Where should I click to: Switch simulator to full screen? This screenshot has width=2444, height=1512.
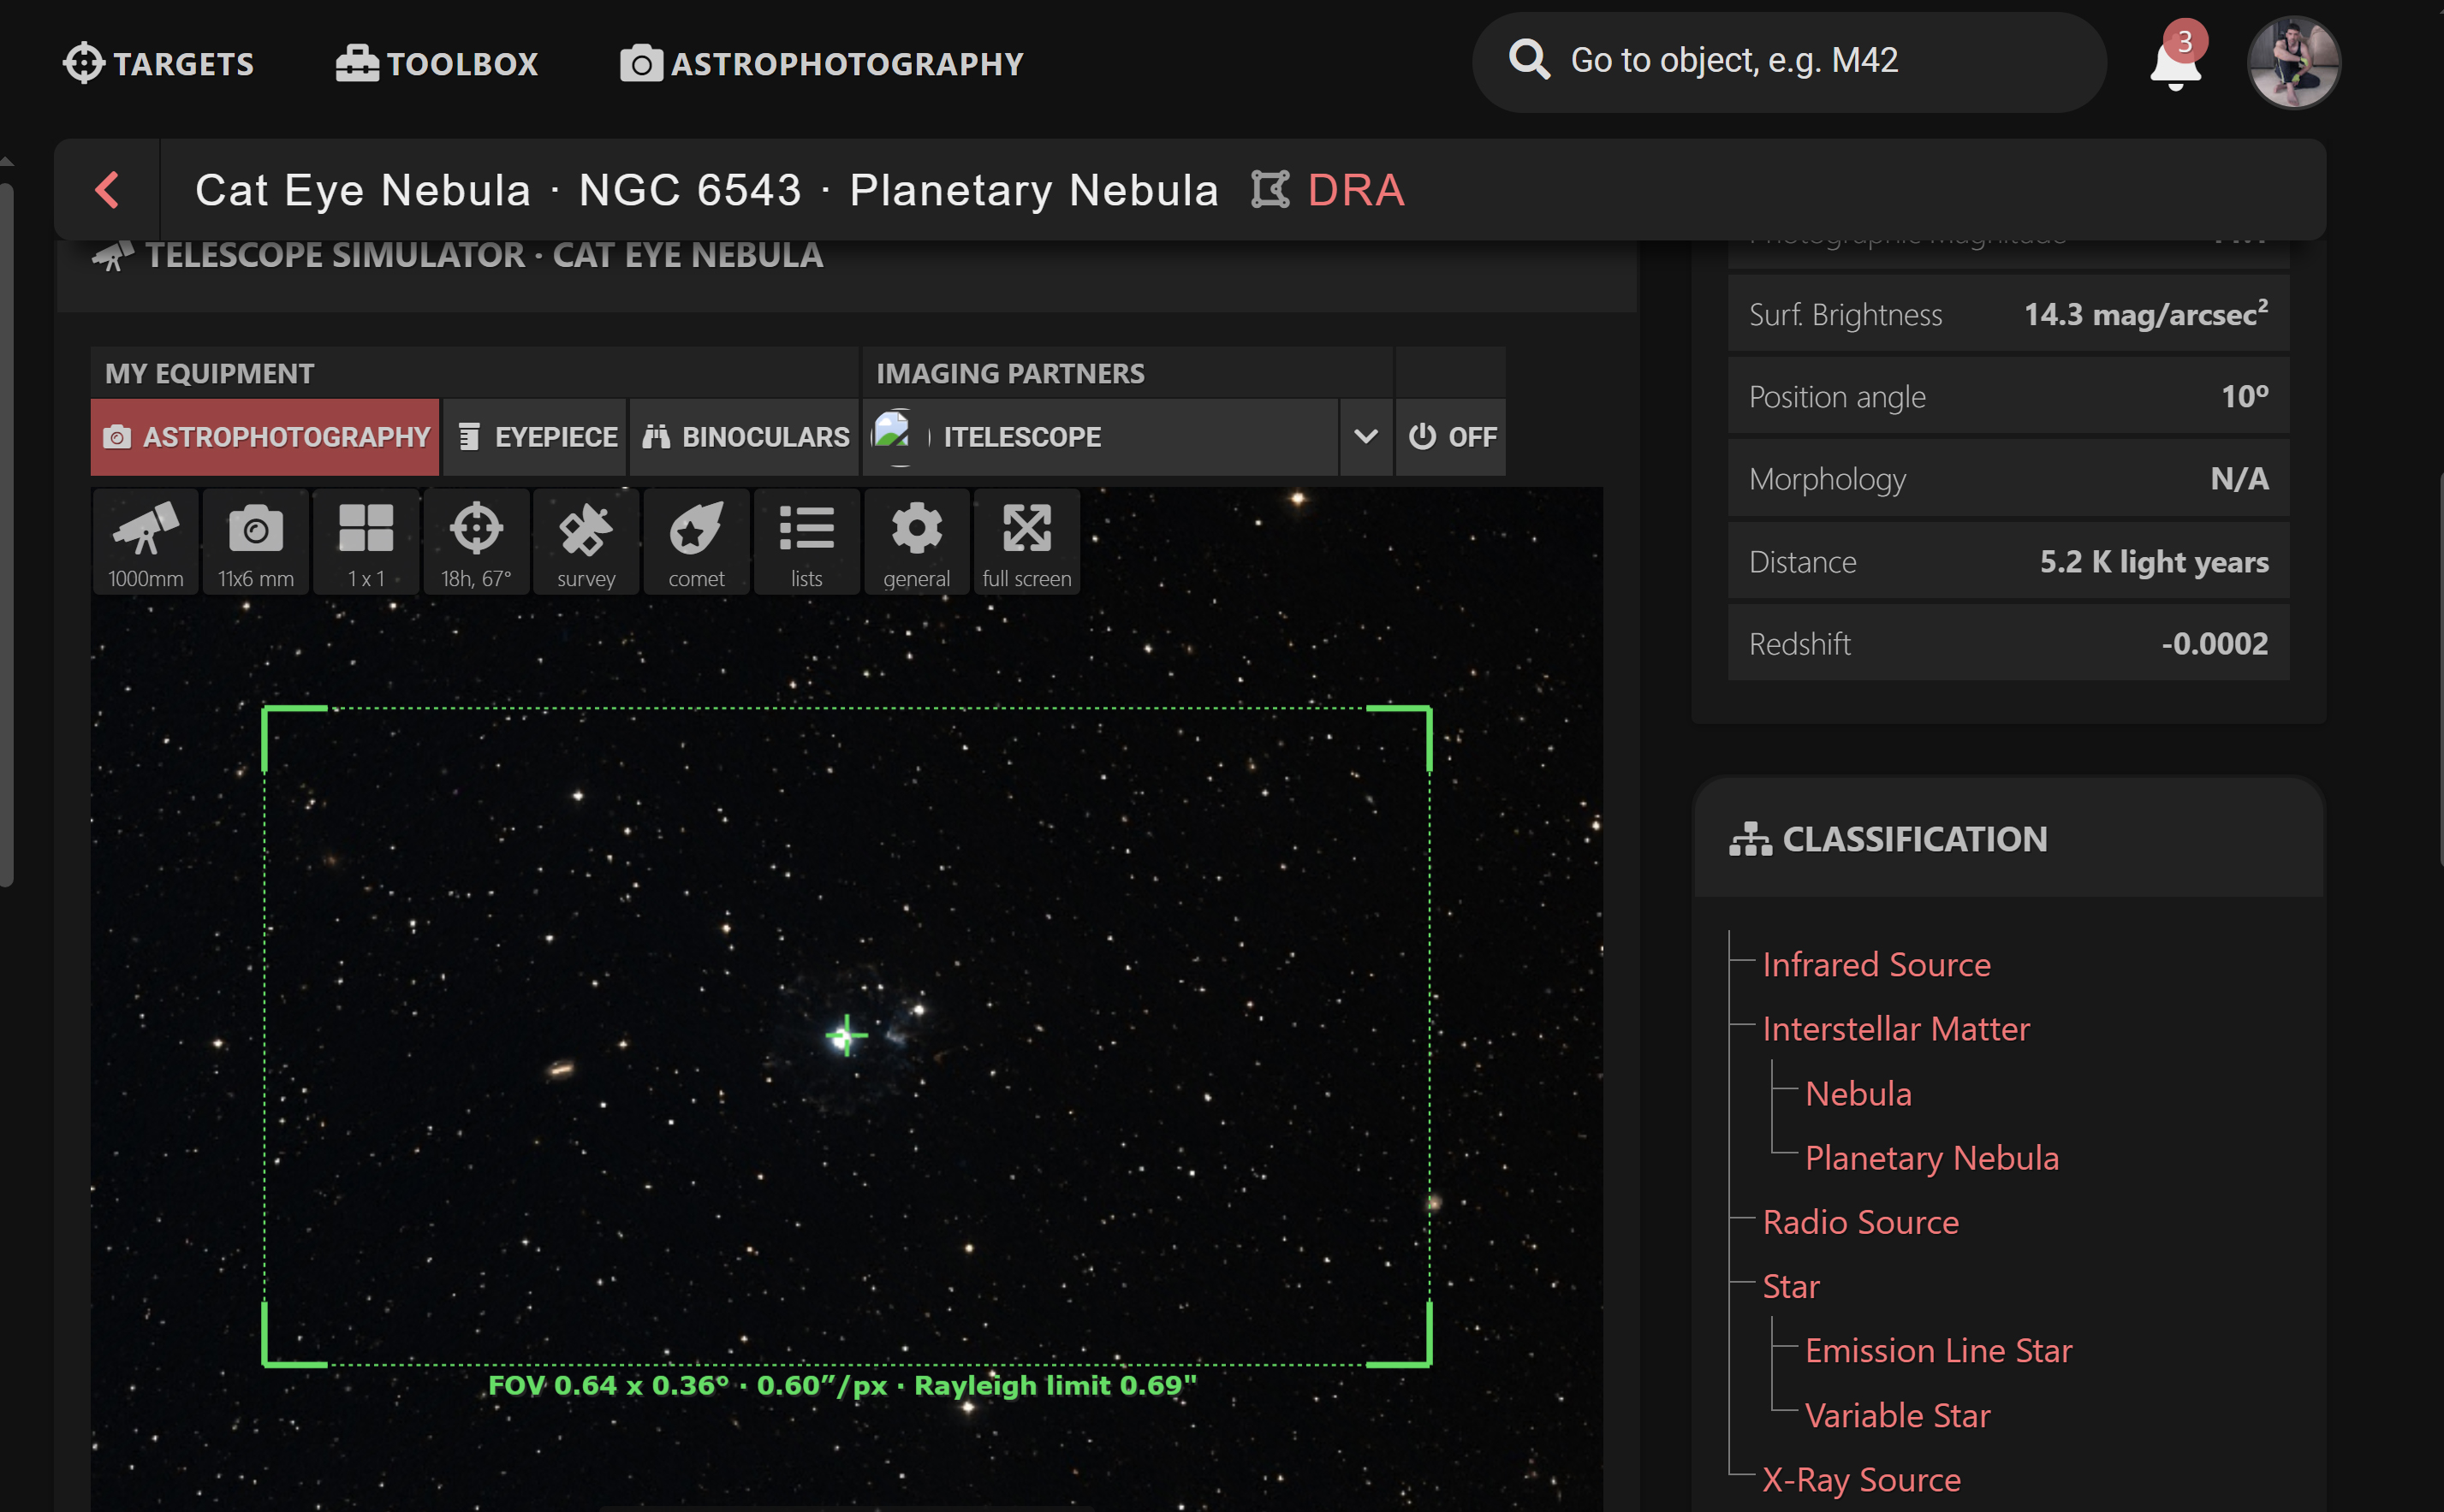(1026, 542)
